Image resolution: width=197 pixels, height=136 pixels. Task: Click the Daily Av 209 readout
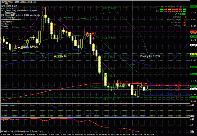coord(179,25)
